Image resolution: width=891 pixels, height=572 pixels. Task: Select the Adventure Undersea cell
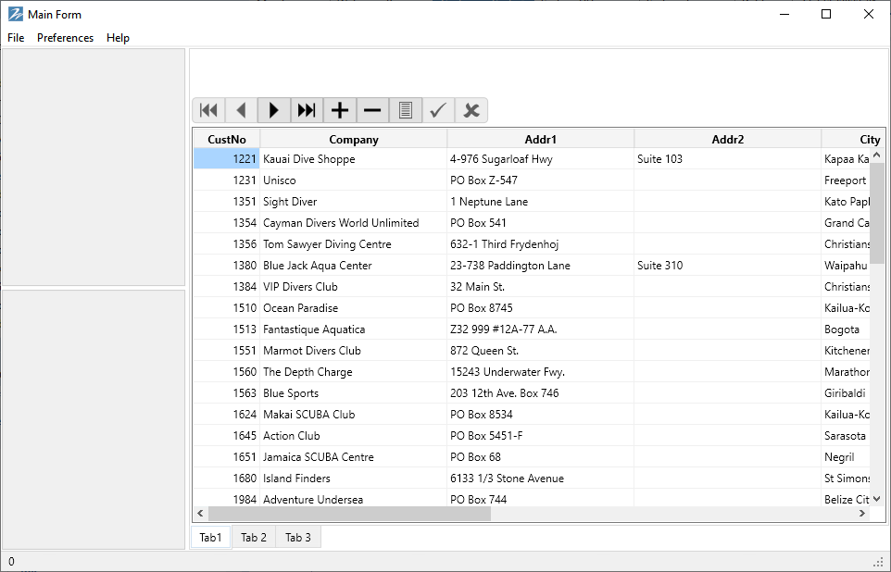click(354, 498)
